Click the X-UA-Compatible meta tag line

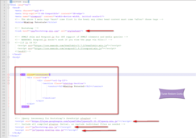50,13
